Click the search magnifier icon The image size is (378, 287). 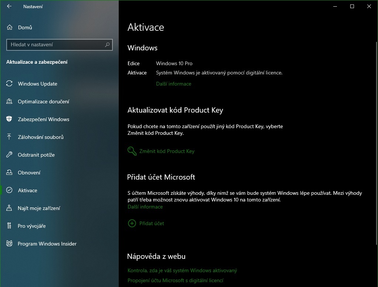tap(107, 45)
